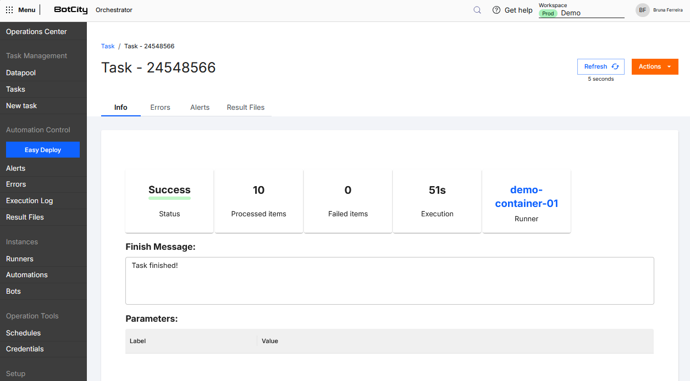Open Automations in sidebar
The image size is (690, 381).
43,275
